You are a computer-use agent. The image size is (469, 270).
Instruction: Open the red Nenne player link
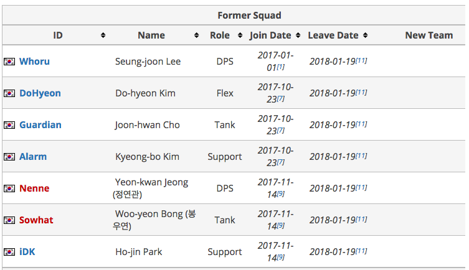tap(34, 189)
